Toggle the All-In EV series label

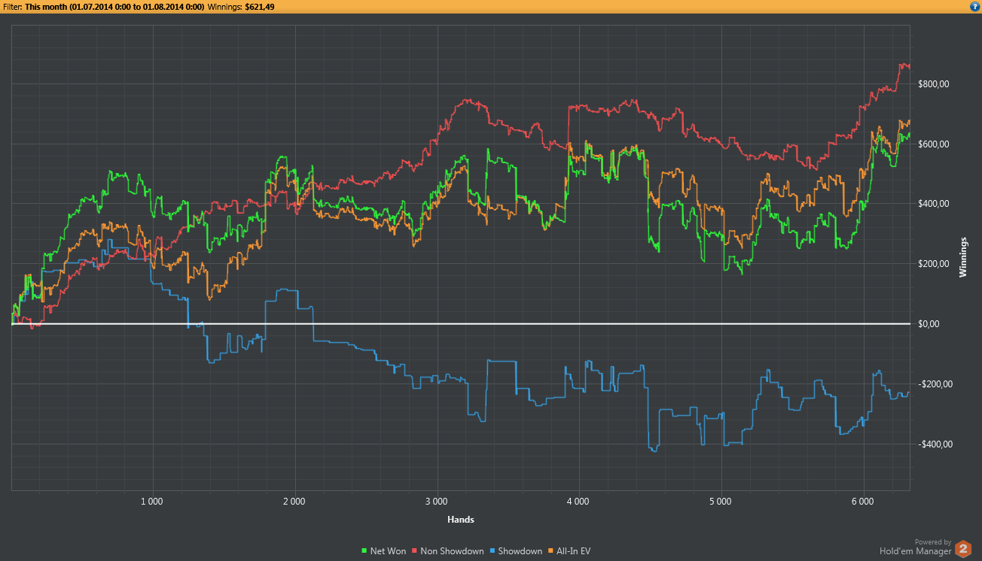click(x=573, y=551)
